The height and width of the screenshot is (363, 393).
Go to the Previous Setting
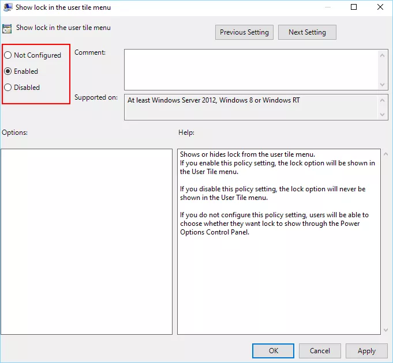pos(244,32)
